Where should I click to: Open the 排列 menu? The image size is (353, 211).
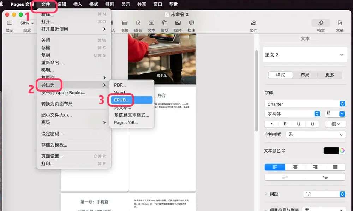click(110, 4)
